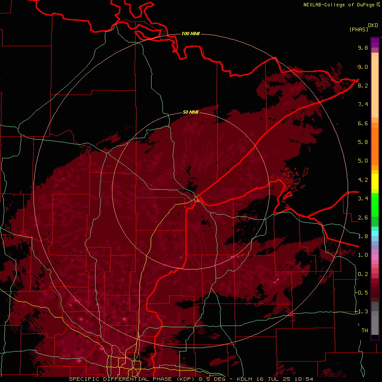The height and width of the screenshot is (382, 382).
Task: Click the product title caption at the bottom
Action: [x=191, y=379]
